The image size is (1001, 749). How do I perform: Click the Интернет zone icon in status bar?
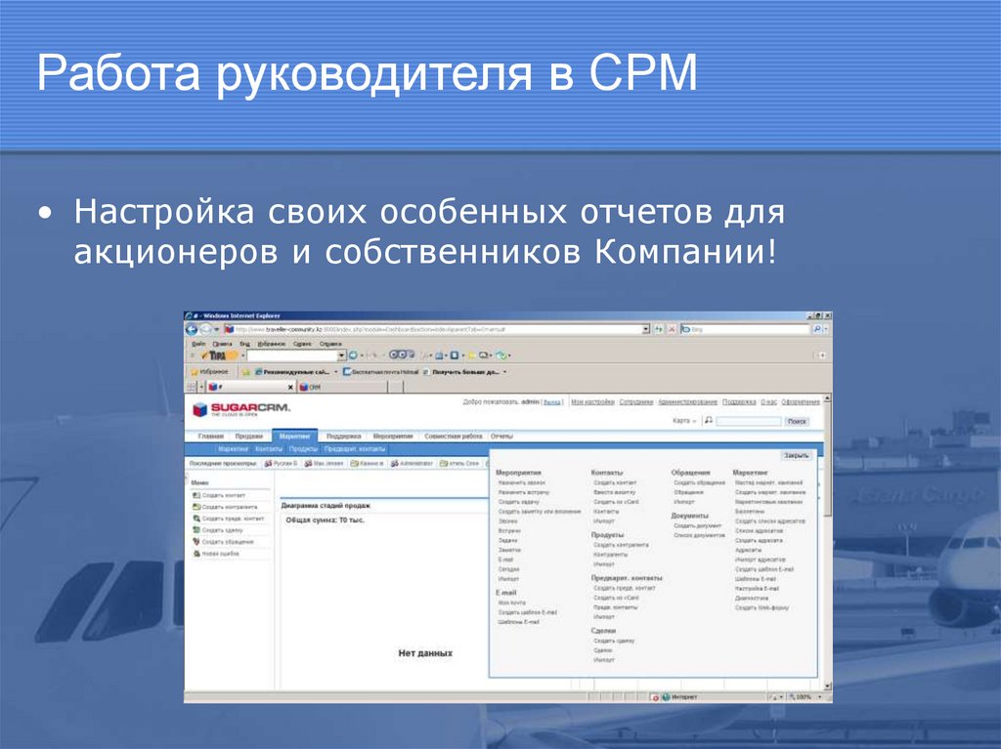(x=665, y=695)
